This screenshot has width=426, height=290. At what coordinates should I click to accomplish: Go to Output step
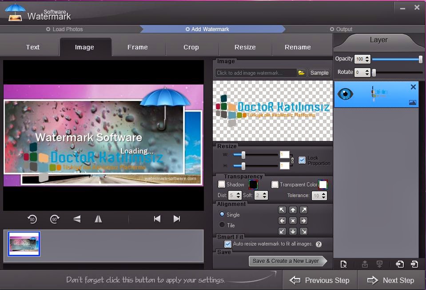341,29
